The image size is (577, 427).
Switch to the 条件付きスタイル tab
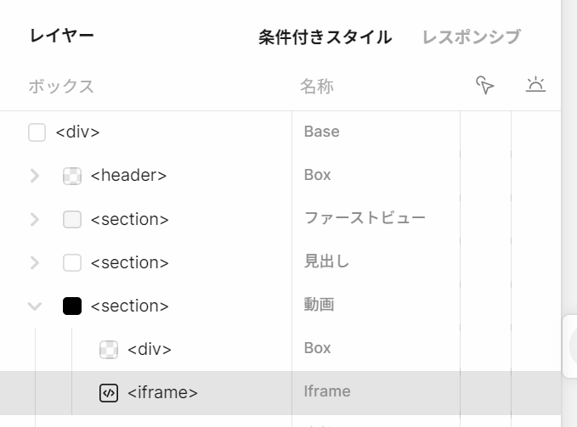click(x=325, y=37)
